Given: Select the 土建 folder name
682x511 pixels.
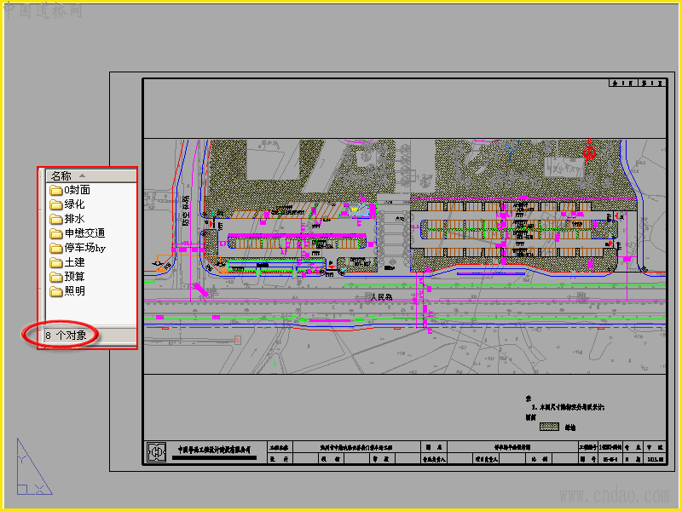Looking at the screenshot, I should 74,262.
